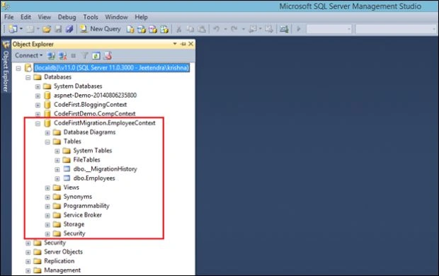The width and height of the screenshot is (439, 276).
Task: Click the Analysis Services MDX Query icon
Action: pos(142,29)
